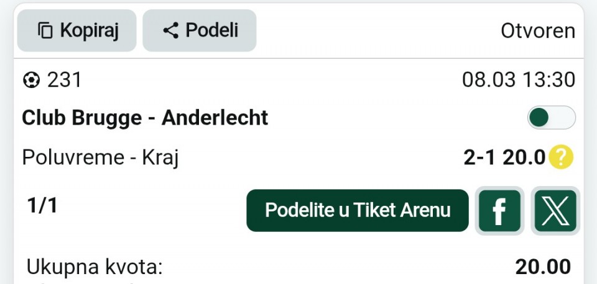Viewport: 597px width, 284px height.
Task: Click the Otvoren ticket status
Action: pos(538,31)
